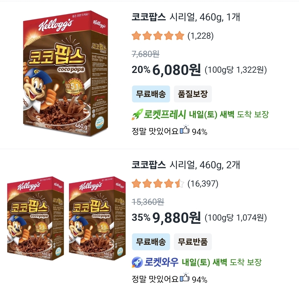The width and height of the screenshot is (299, 291).
Task: Open the two-pack Coco Pops product image
Action: [x=66, y=218]
